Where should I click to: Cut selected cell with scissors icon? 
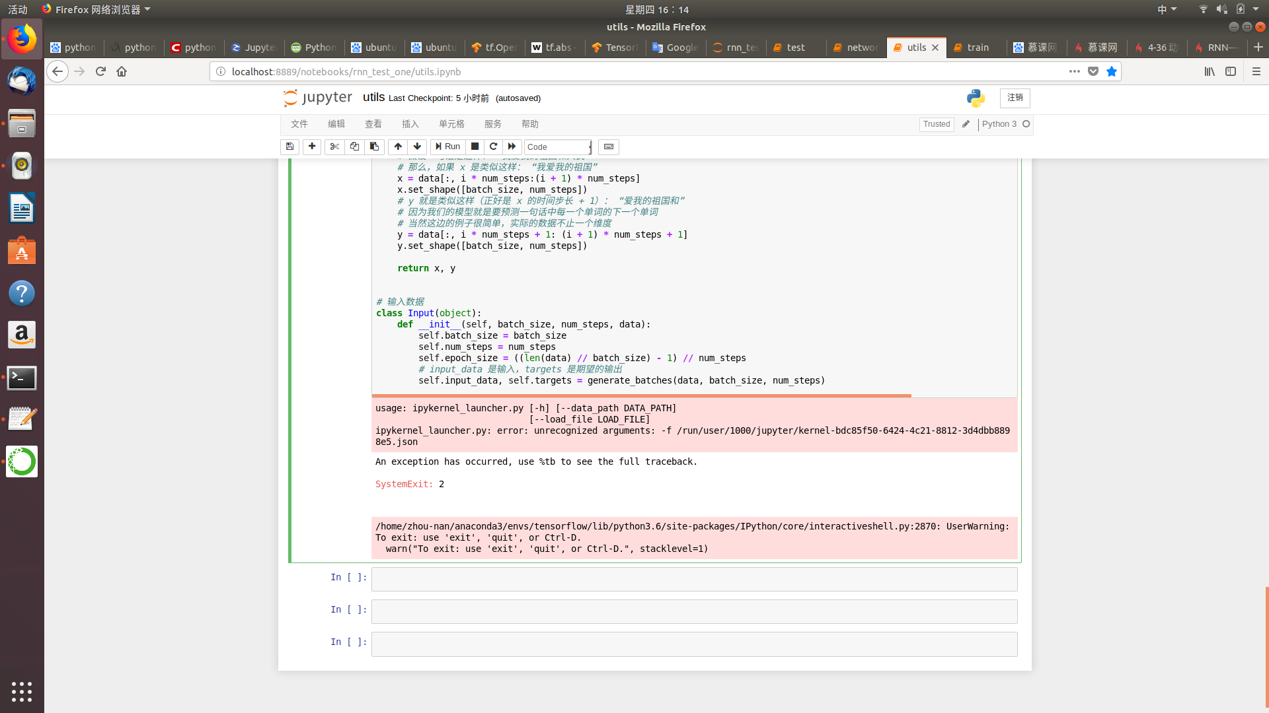click(x=334, y=147)
